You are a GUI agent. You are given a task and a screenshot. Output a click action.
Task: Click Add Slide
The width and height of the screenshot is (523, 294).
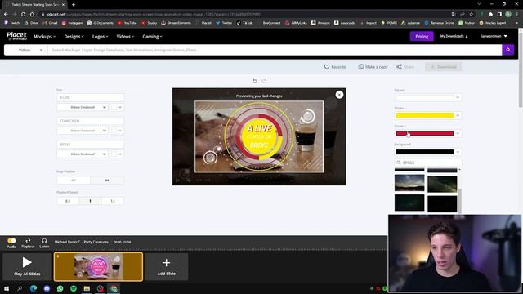pos(166,266)
